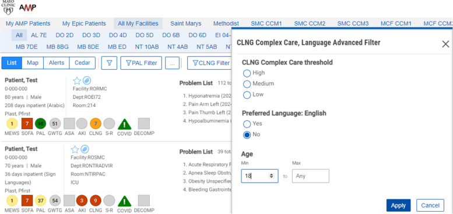Click first patient's CLNG score badge 7

point(96,124)
